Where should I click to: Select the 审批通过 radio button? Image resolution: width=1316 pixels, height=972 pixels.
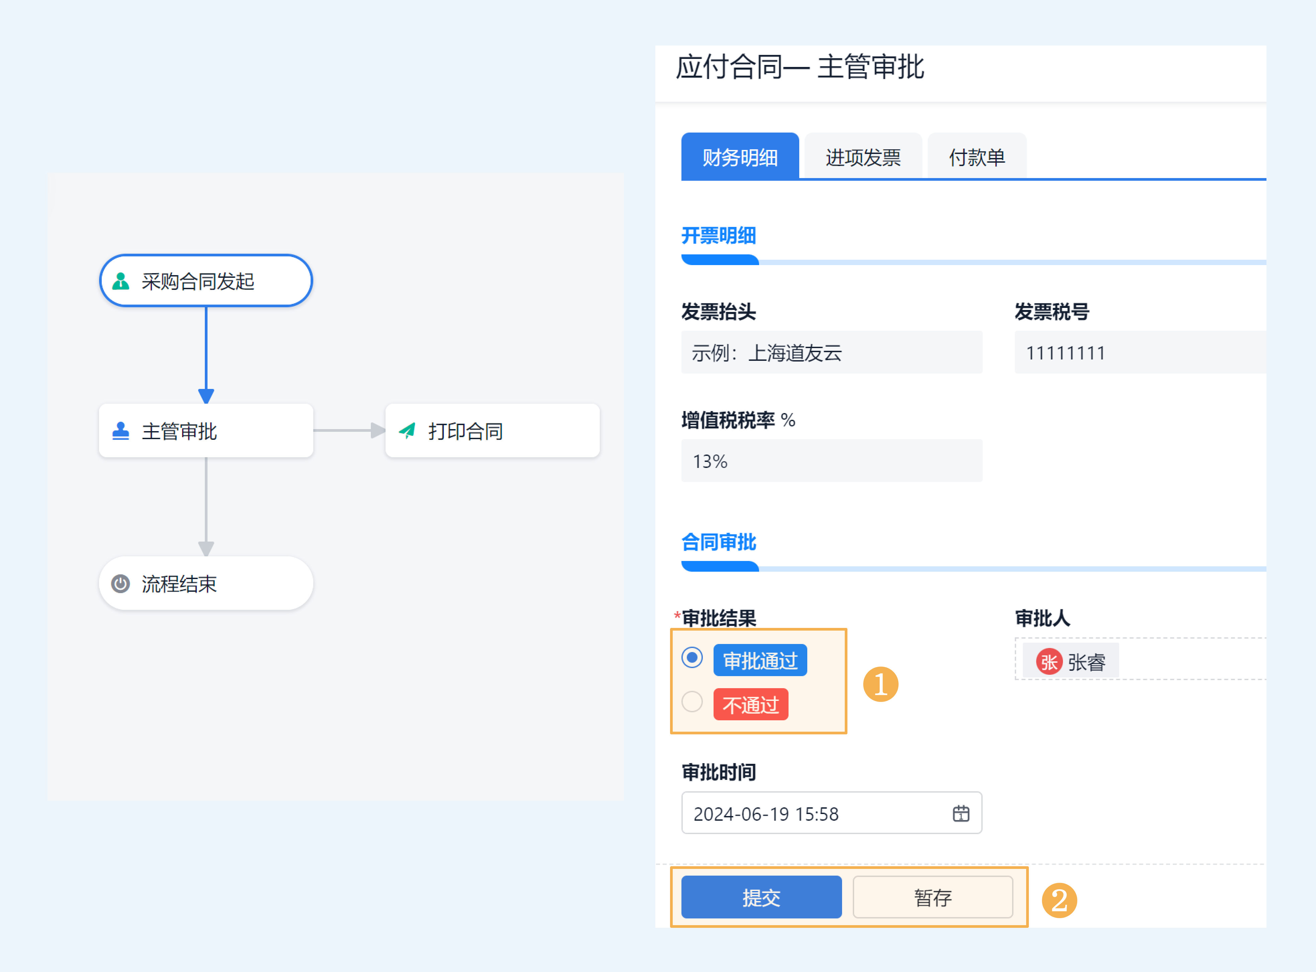[x=692, y=657]
